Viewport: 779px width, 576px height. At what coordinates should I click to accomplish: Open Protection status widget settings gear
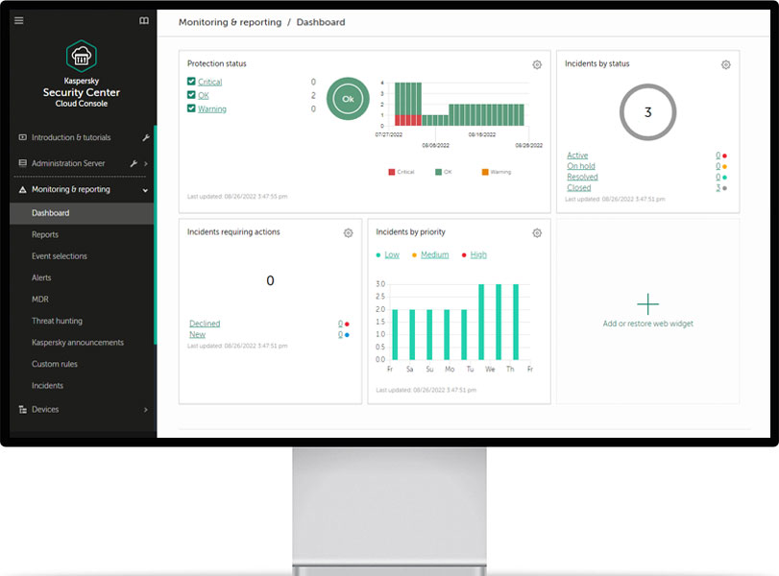pyautogui.click(x=537, y=64)
